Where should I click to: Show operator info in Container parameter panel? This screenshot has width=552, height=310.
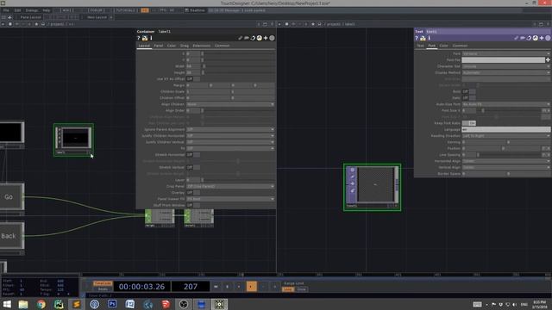coord(151,38)
